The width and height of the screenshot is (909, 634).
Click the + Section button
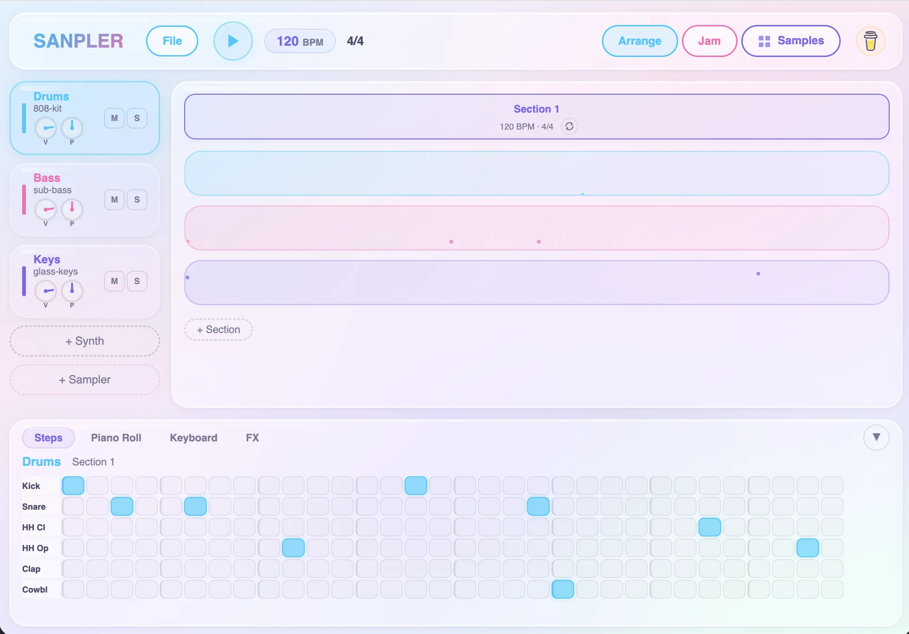click(x=219, y=330)
